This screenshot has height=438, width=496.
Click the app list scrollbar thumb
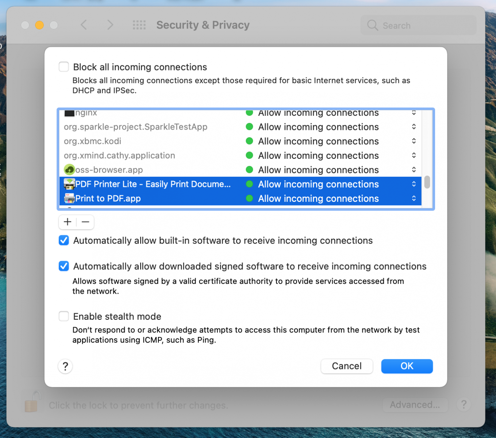coord(427,182)
